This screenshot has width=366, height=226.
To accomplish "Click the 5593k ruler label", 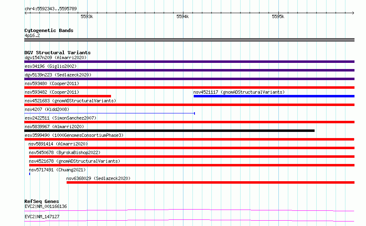I will click(87, 16).
